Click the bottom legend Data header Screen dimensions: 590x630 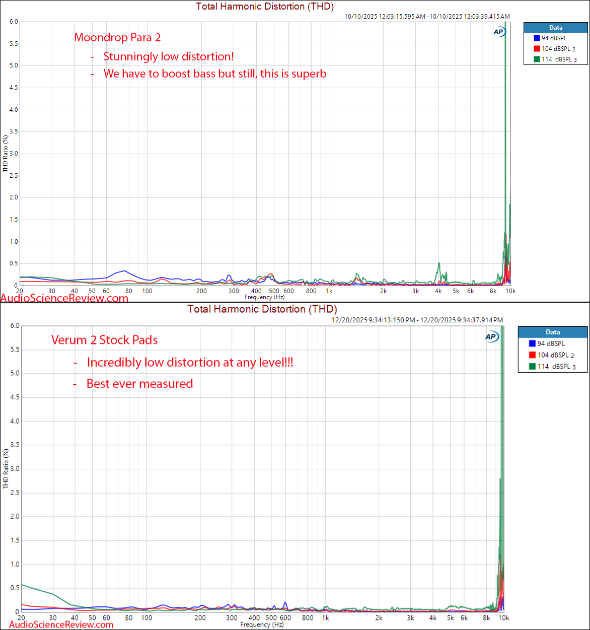click(553, 332)
